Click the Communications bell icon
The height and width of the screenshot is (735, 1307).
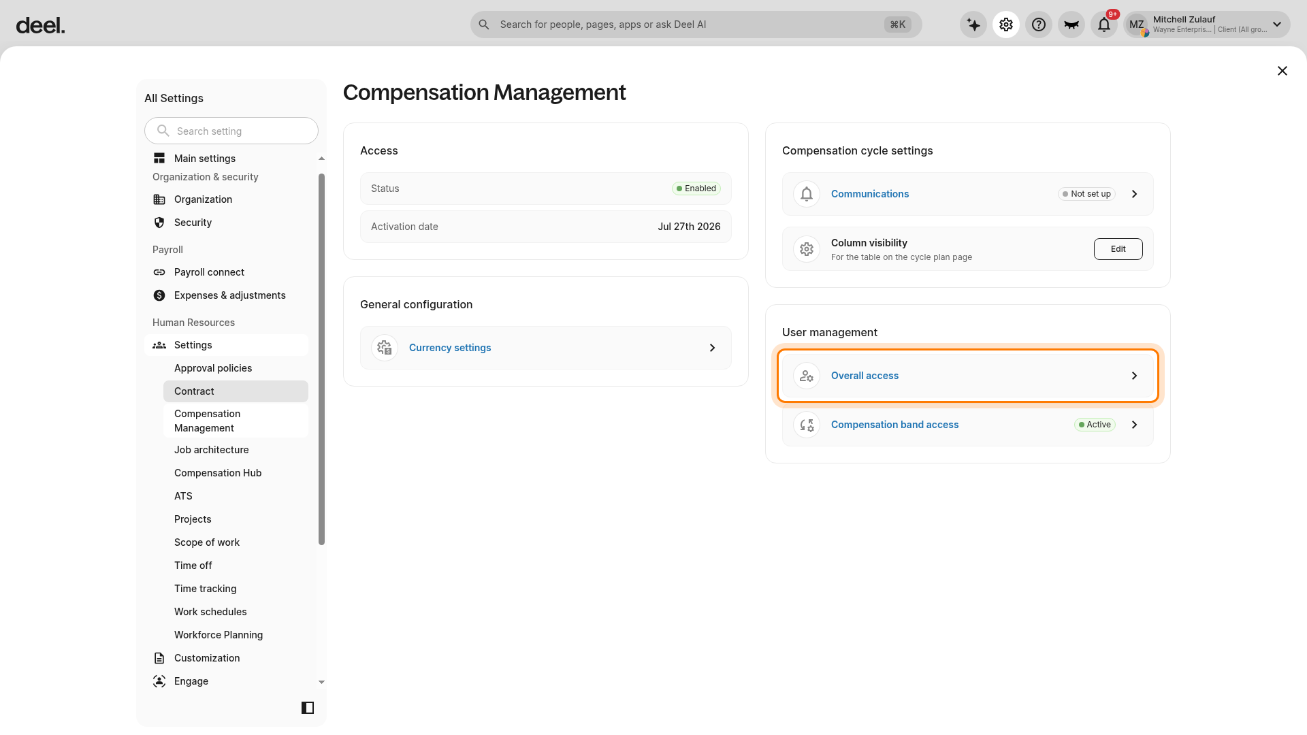point(807,194)
